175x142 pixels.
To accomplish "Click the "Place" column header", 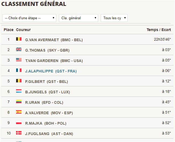I will point(9,30).
